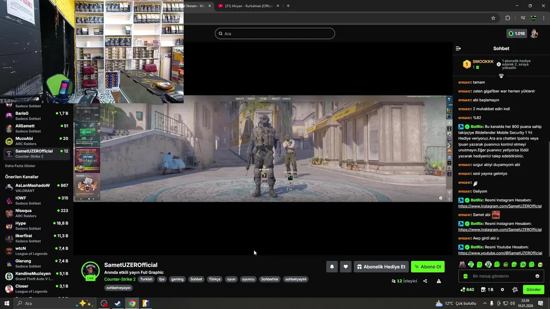Follow the channel with the heart button
This screenshot has height=309, width=550.
click(345, 267)
